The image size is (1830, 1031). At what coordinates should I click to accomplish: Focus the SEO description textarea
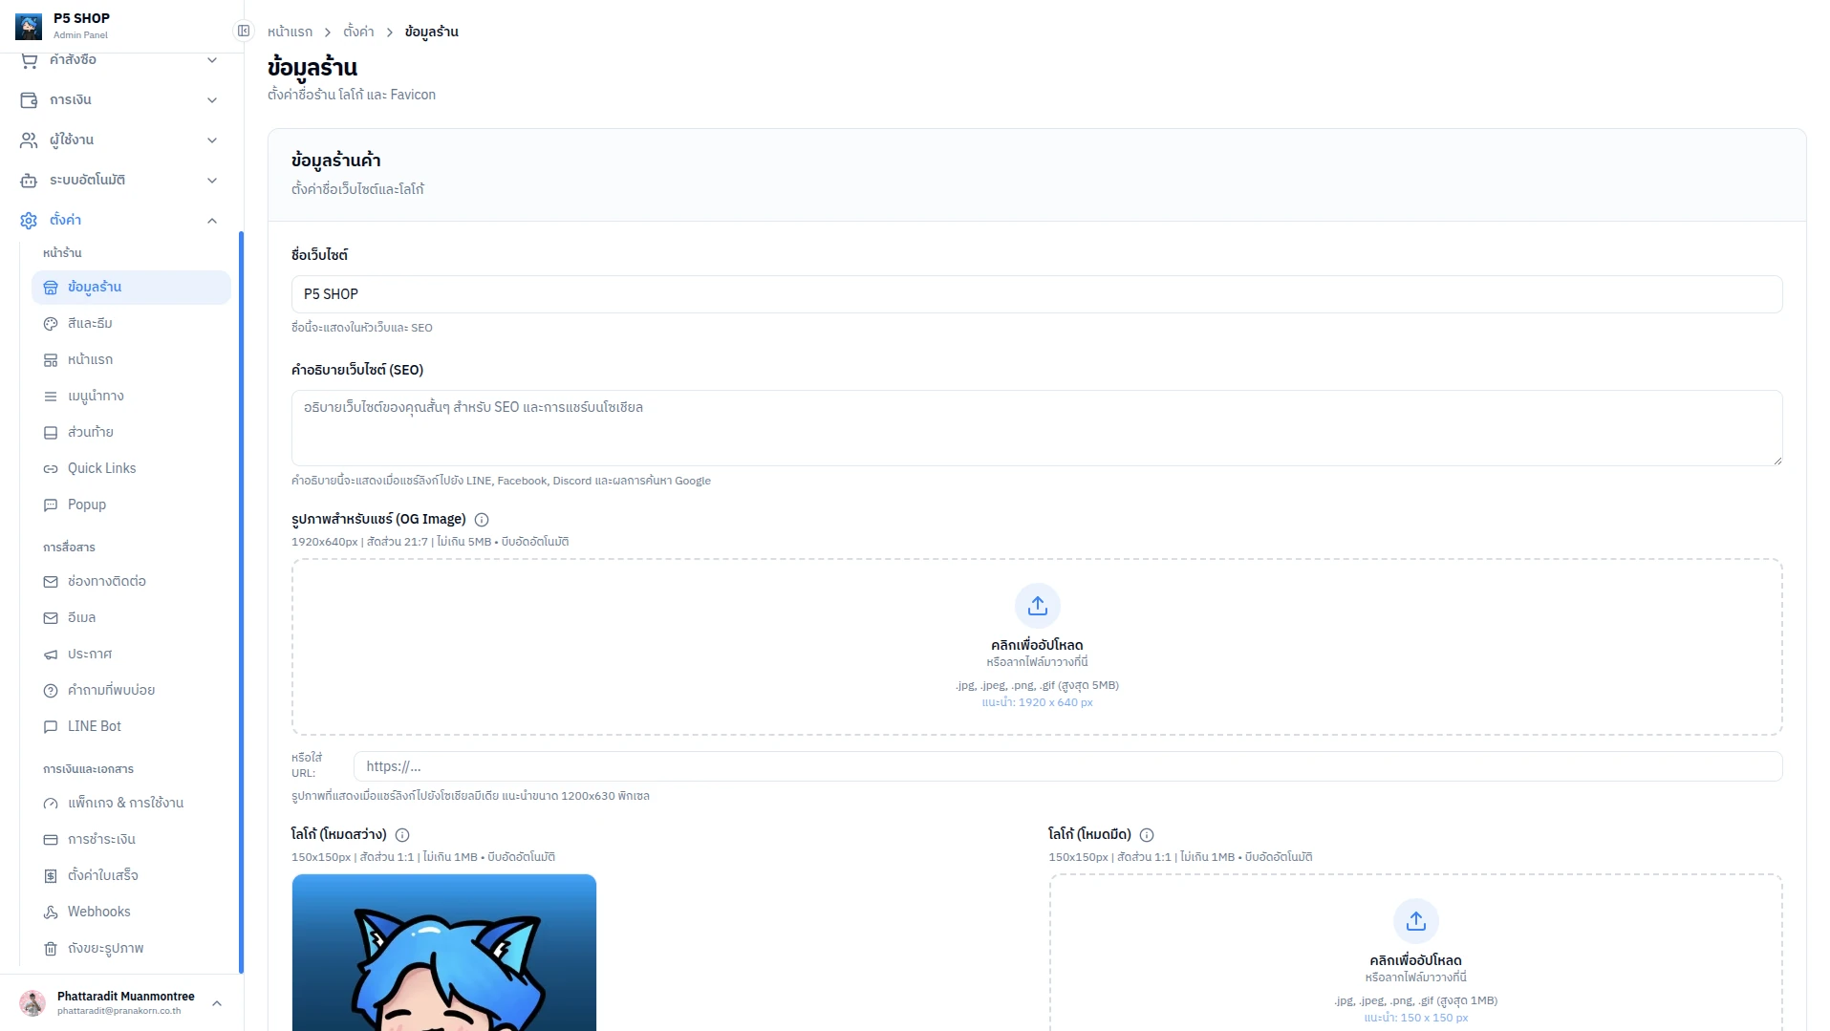coord(1037,428)
